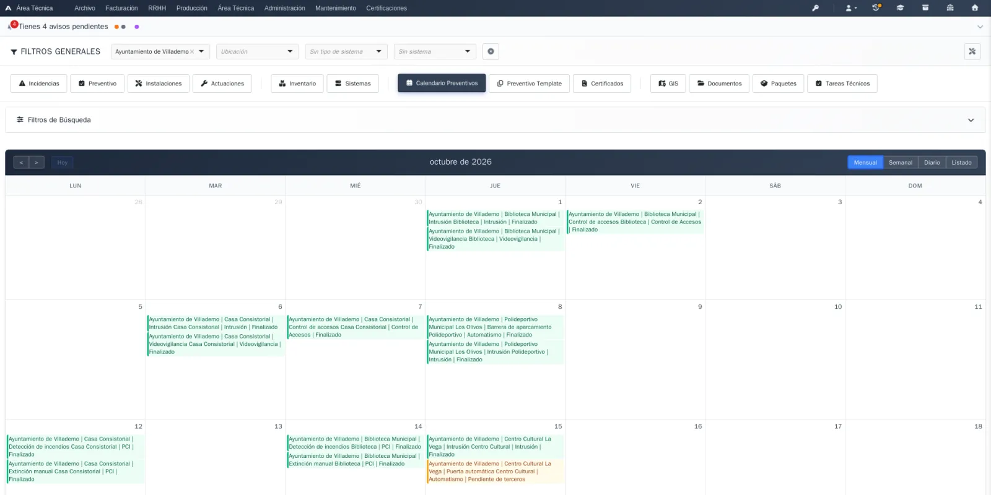Open the Documentos section
Viewport: 991px width, 495px height.
(x=719, y=84)
